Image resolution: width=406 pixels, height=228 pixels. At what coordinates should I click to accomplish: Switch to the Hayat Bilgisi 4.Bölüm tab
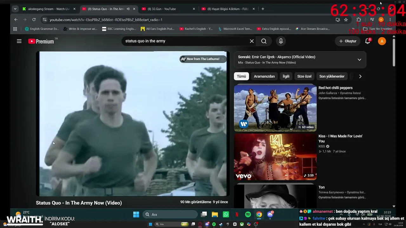(228, 9)
